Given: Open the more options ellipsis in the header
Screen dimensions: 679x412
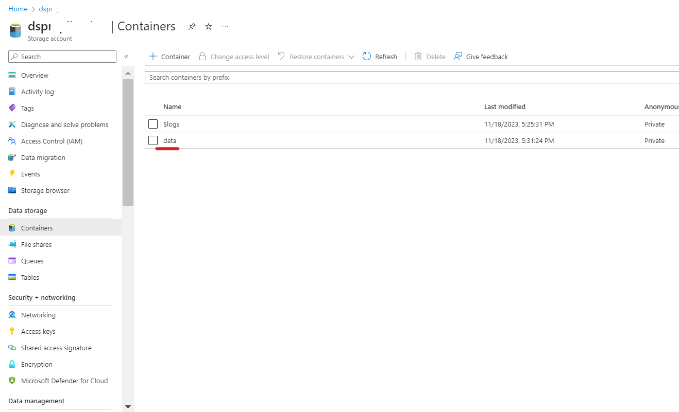Looking at the screenshot, I should [x=225, y=26].
